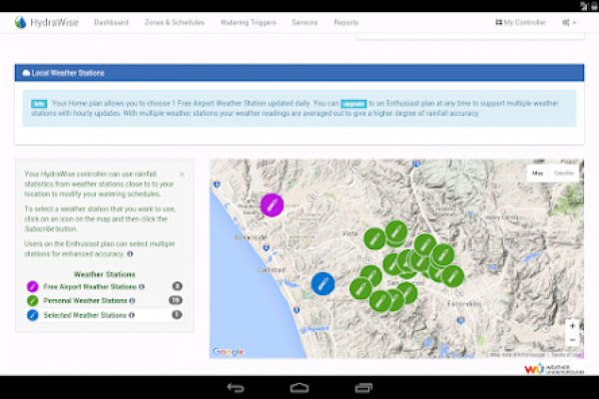The width and height of the screenshot is (599, 399).
Task: Switch map to Satellite view
Action: click(564, 173)
